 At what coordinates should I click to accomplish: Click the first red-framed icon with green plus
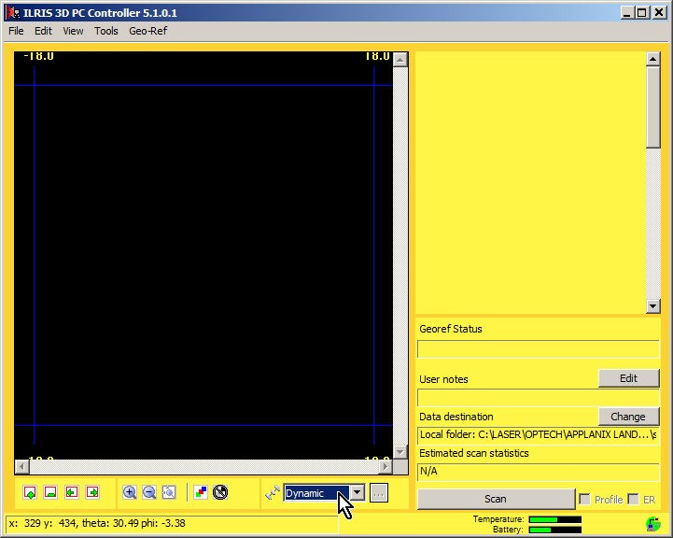point(30,492)
